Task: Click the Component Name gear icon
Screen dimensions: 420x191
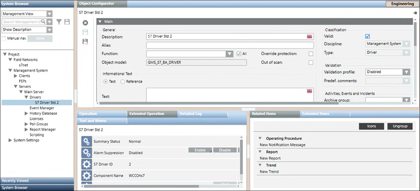Action: click(86, 175)
